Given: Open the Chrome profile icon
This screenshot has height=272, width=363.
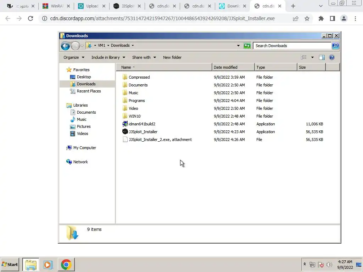Looking at the screenshot, I should pyautogui.click(x=344, y=18).
